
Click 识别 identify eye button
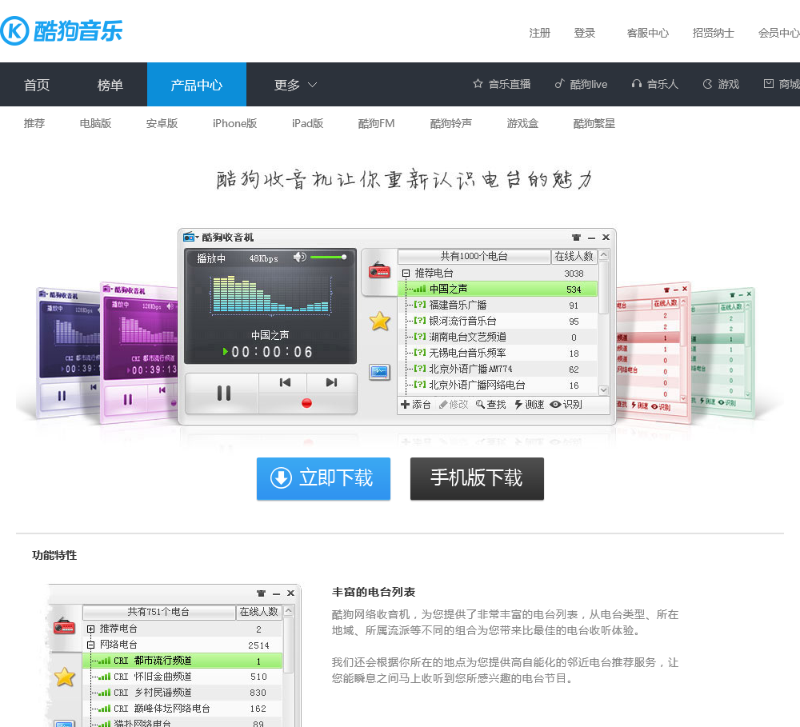click(566, 405)
